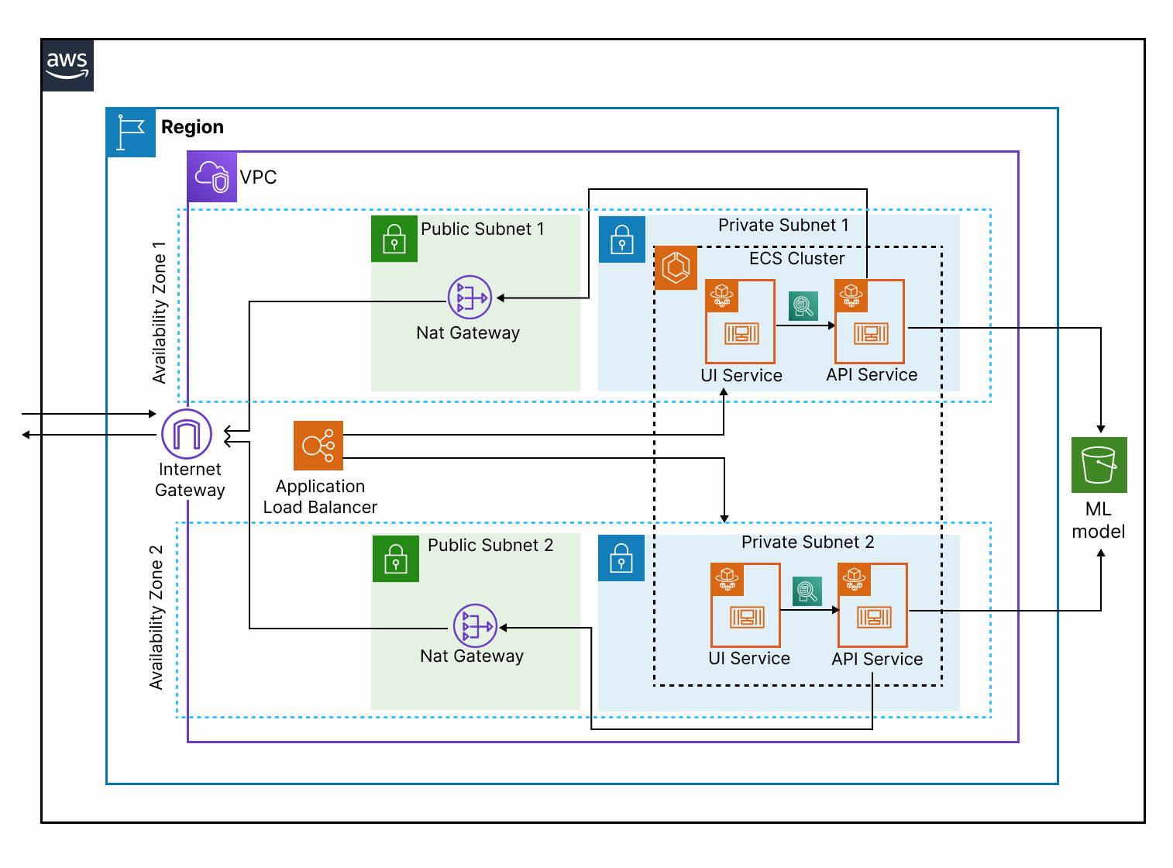This screenshot has height=868, width=1173.
Task: Click the green lock icon for Public Subnet 1
Action: coord(394,239)
